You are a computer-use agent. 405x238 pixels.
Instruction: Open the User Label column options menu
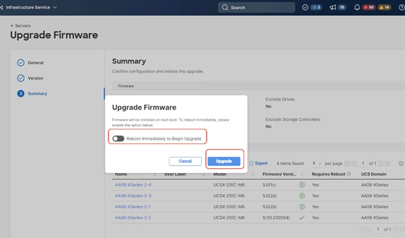click(x=204, y=174)
